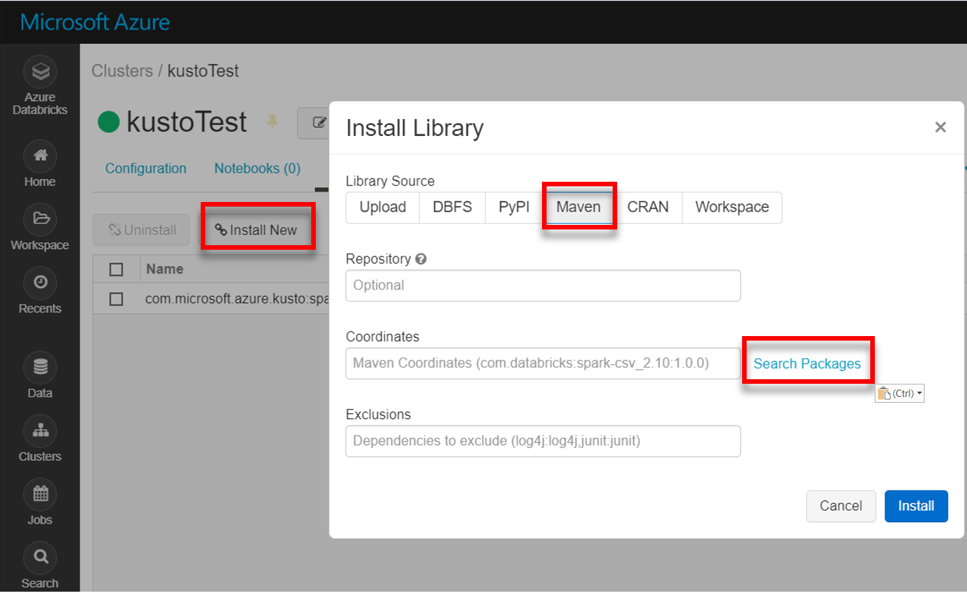Open the Search Packages link
This screenshot has width=967, height=593.
pos(807,364)
